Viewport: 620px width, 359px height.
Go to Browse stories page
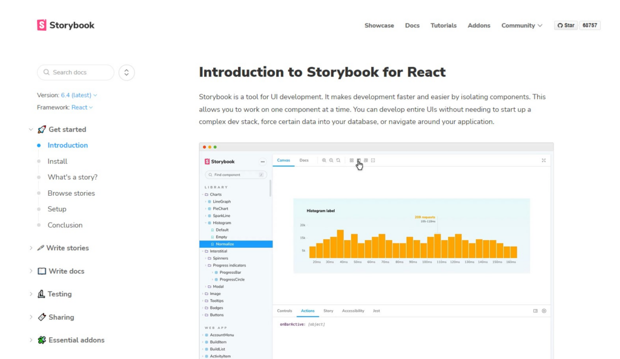(x=71, y=193)
